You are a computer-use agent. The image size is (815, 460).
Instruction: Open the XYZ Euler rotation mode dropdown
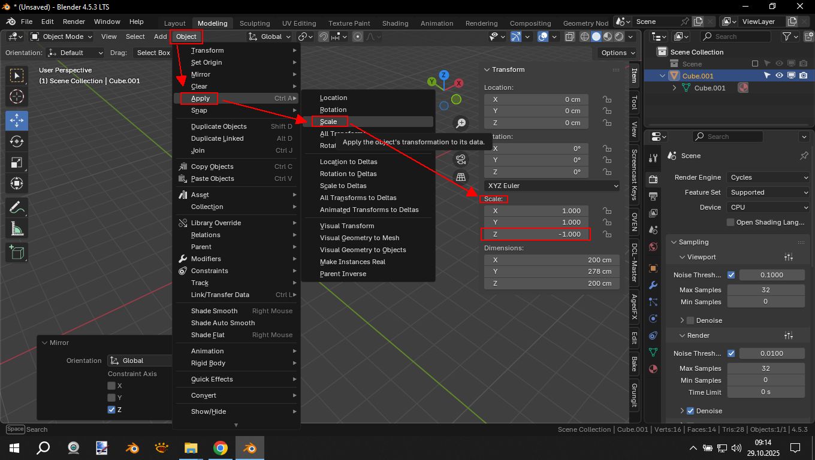tap(552, 186)
